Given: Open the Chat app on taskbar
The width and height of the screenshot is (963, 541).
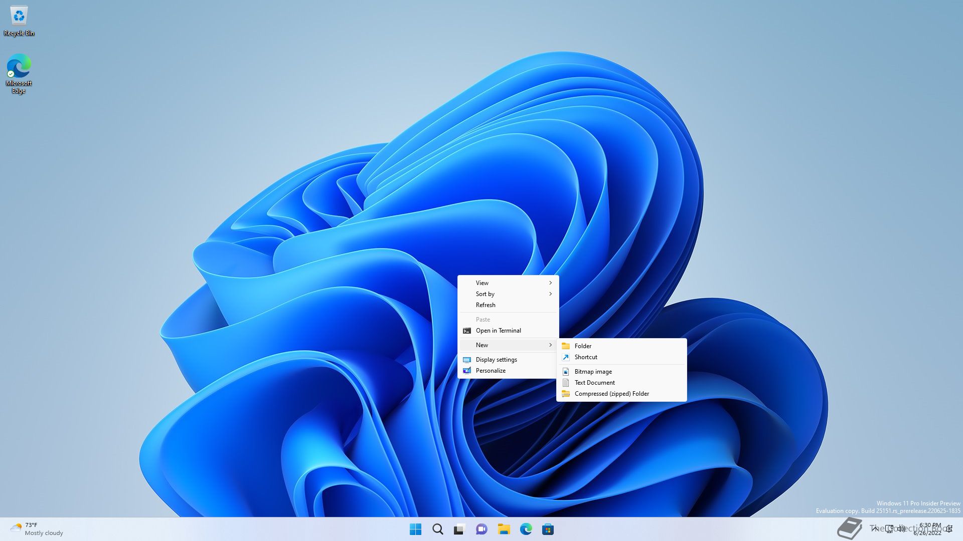Looking at the screenshot, I should 481,529.
